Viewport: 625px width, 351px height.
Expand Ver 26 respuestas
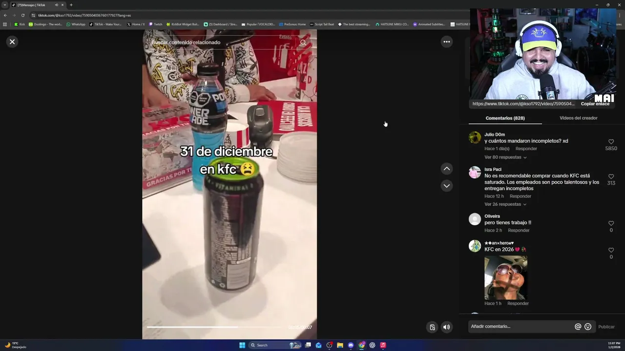point(505,204)
